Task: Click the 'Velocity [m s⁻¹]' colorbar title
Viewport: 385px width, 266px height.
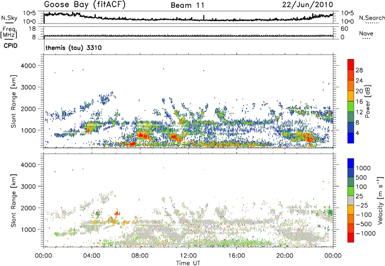Action: pyautogui.click(x=380, y=200)
